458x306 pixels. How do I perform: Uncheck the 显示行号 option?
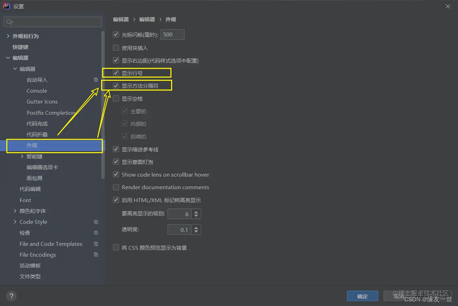pos(116,73)
